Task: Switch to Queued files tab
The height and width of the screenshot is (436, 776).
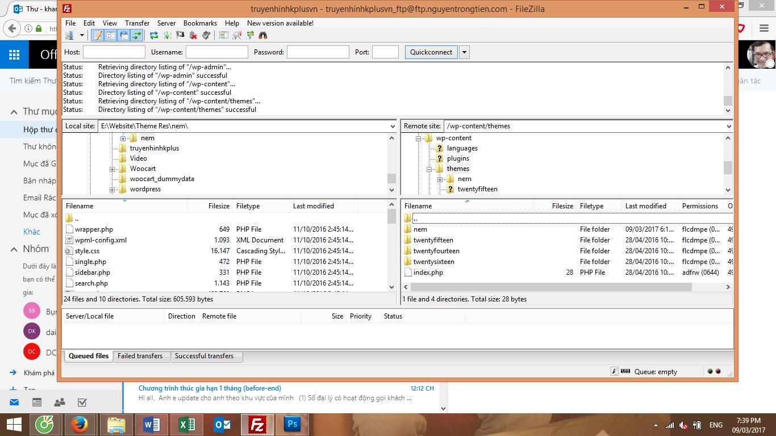Action: [x=88, y=356]
